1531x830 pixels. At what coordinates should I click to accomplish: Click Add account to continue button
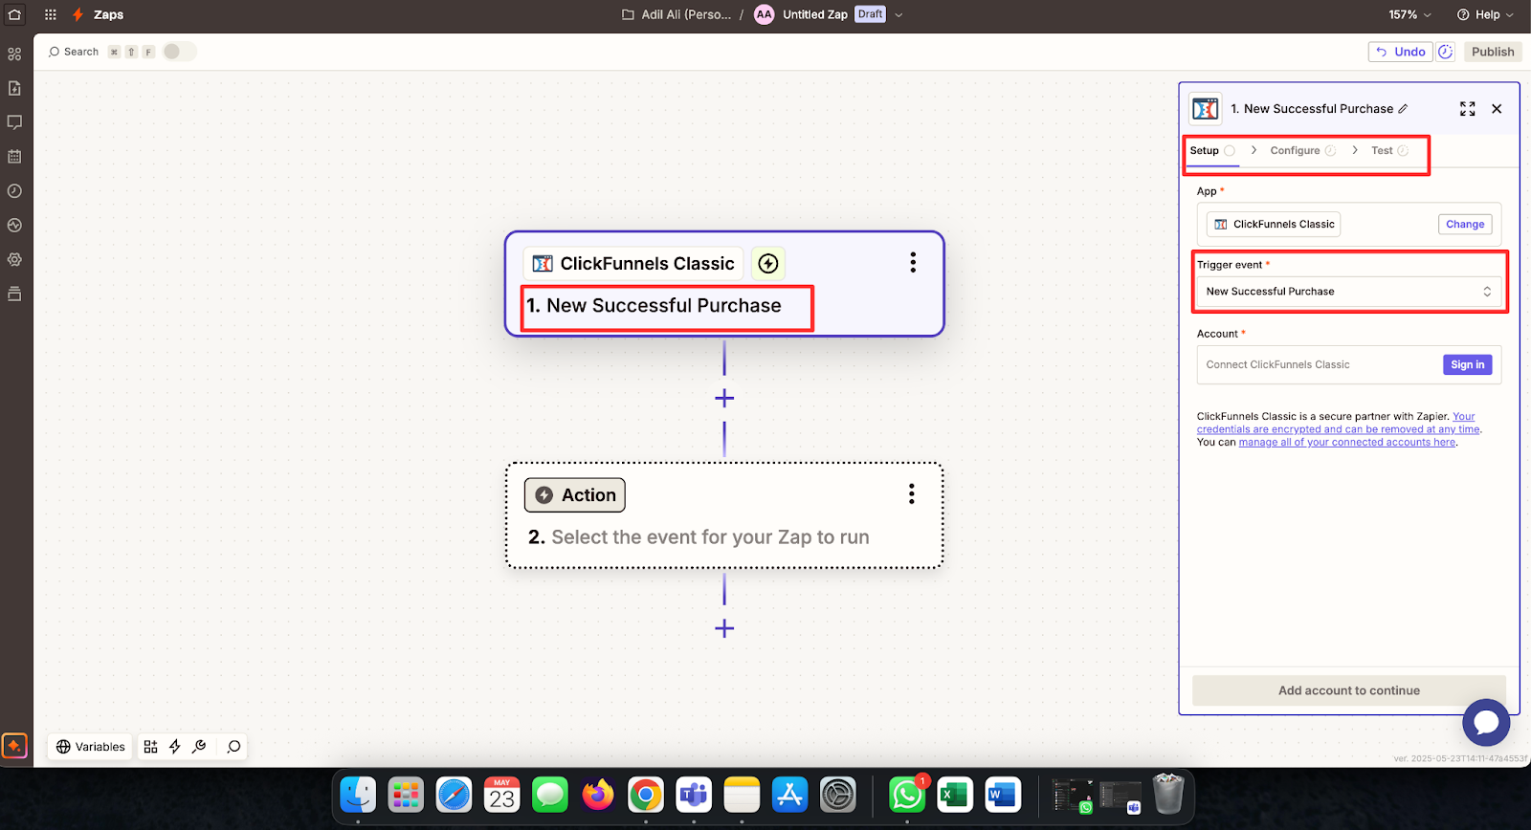coord(1349,690)
